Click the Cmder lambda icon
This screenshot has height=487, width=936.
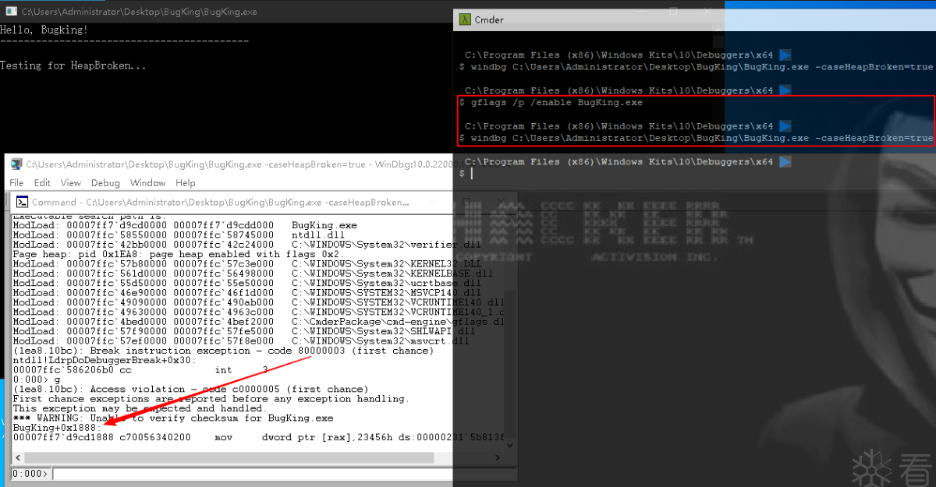tap(465, 19)
